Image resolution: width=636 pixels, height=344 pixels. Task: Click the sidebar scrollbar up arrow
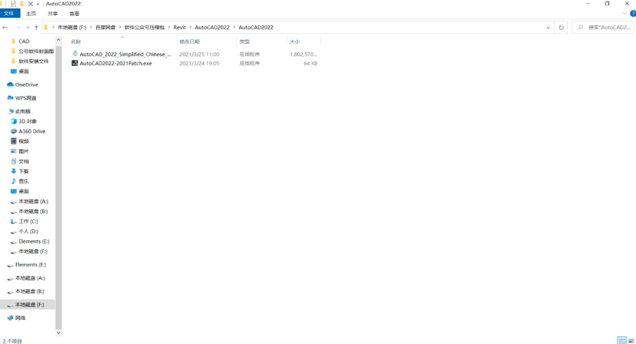58,40
